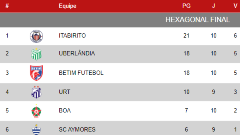Open the BOA team name
240x135 pixels.
click(65, 110)
